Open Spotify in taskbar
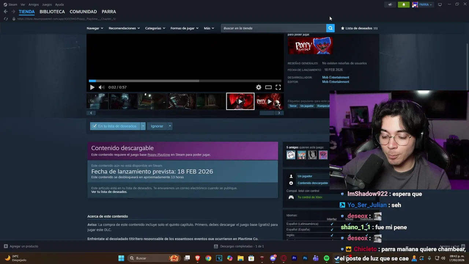The width and height of the screenshot is (469, 264). click(326, 258)
